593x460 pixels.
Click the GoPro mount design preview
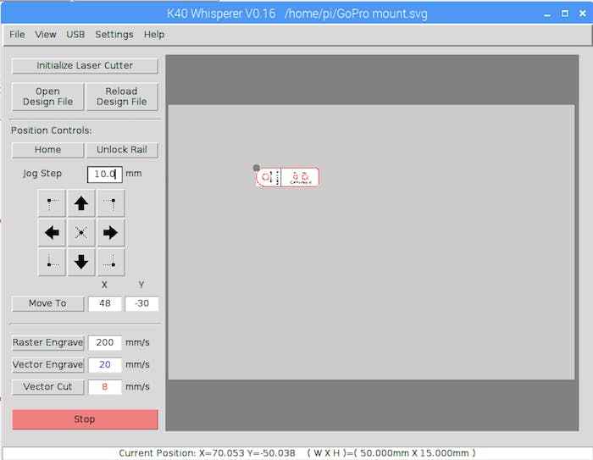click(x=287, y=177)
